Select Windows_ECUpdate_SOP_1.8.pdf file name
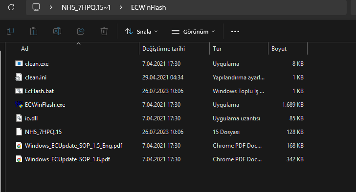The width and height of the screenshot is (356, 192). click(67, 159)
